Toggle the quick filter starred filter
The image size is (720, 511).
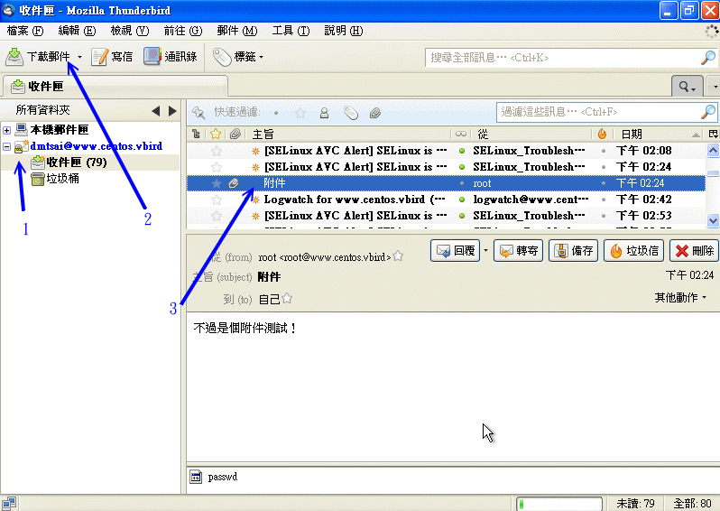pyautogui.click(x=300, y=113)
